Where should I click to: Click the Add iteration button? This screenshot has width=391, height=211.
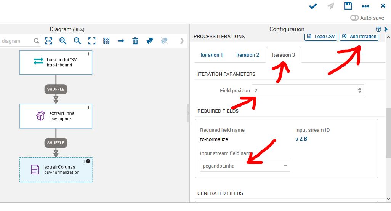point(359,37)
